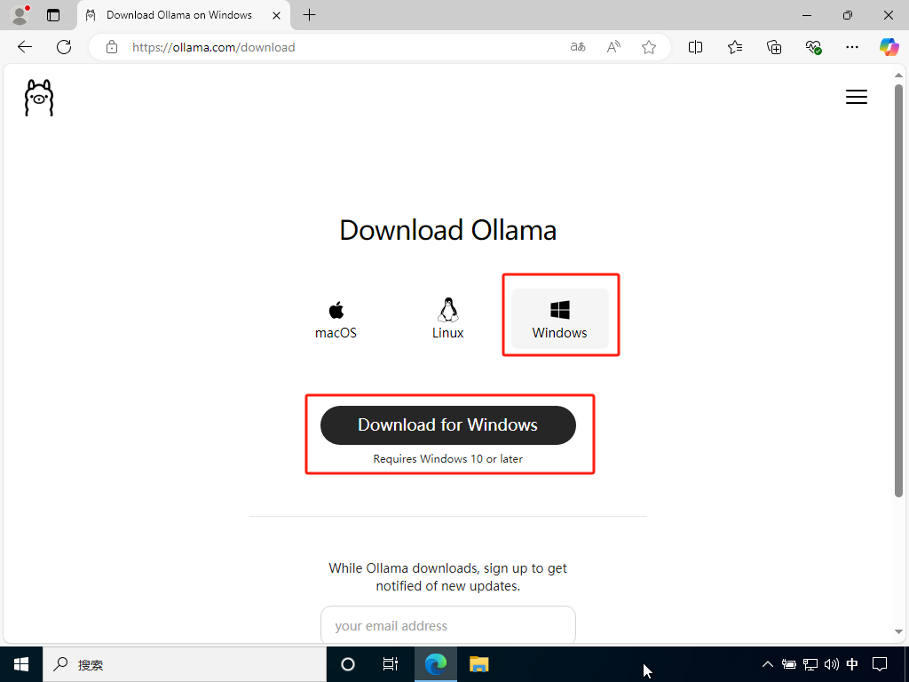909x682 pixels.
Task: Add this page to favorites
Action: (x=649, y=47)
